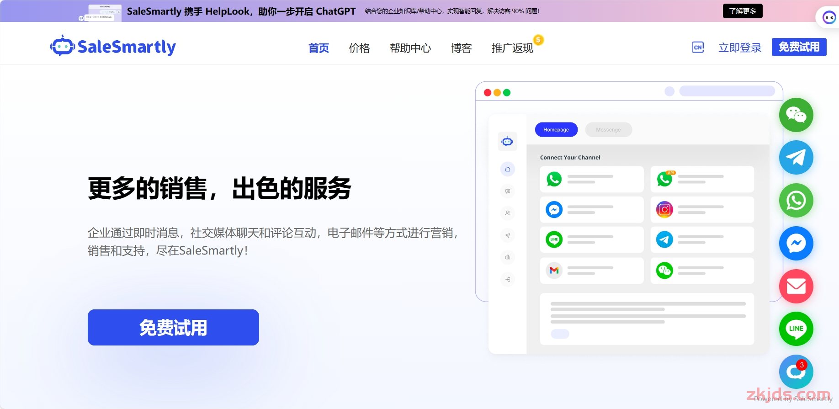Click Powered by SaleSmartly link
Image resolution: width=839 pixels, height=409 pixels.
793,399
